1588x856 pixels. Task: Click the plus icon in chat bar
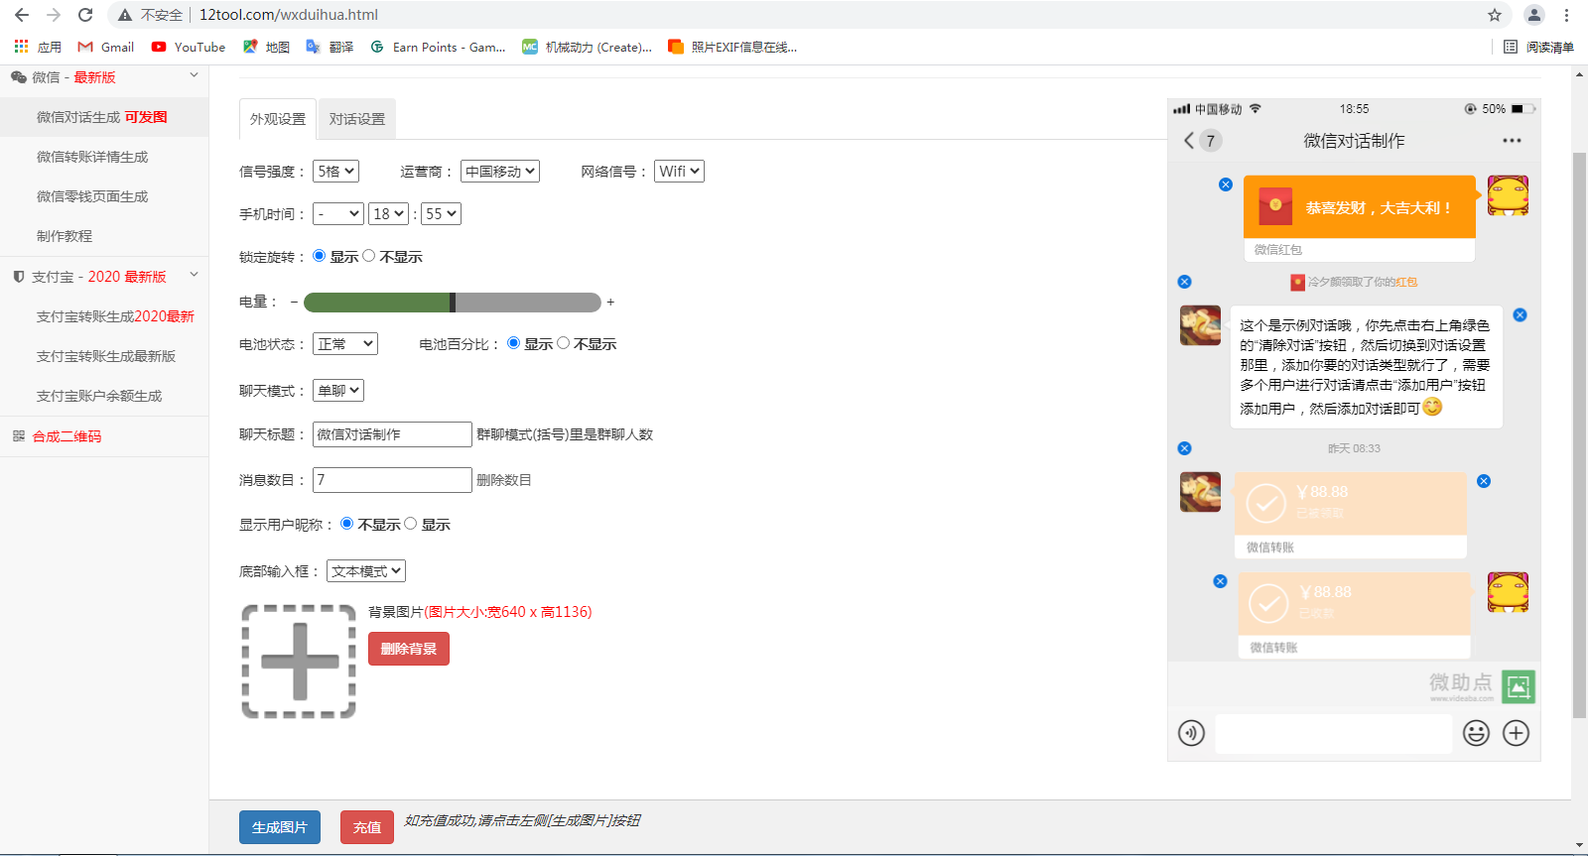click(x=1516, y=733)
